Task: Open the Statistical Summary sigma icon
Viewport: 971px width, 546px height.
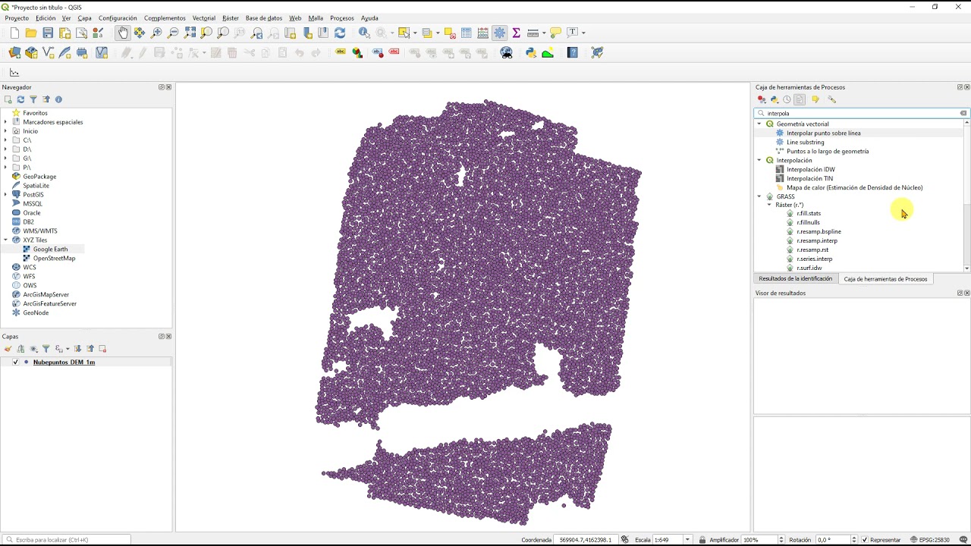Action: coord(517,33)
